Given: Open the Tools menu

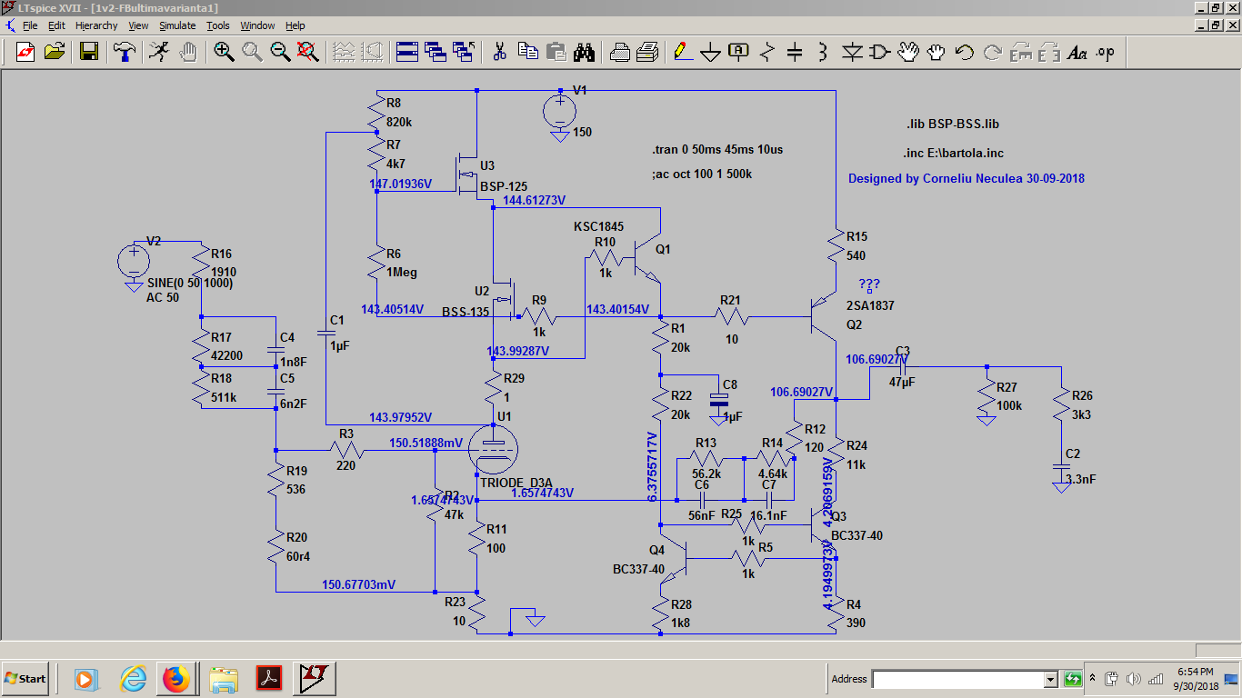Looking at the screenshot, I should [218, 25].
